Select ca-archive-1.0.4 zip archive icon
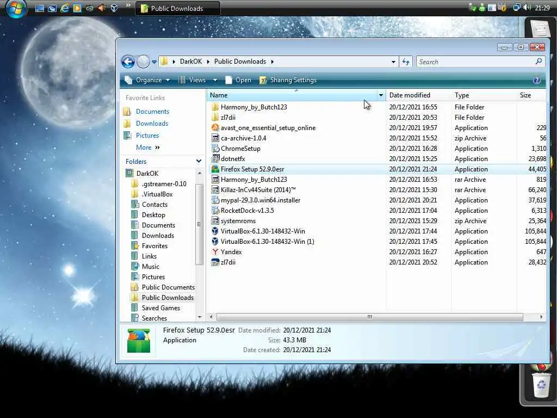The image size is (557, 418). [x=215, y=138]
